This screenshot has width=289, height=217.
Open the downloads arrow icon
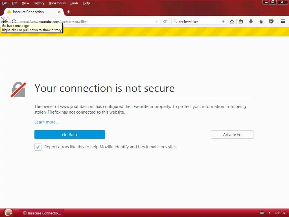[251, 21]
